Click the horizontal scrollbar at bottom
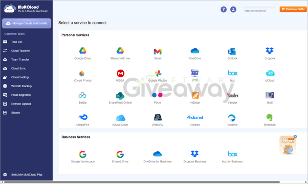This screenshot has width=308, height=184. (142, 182)
